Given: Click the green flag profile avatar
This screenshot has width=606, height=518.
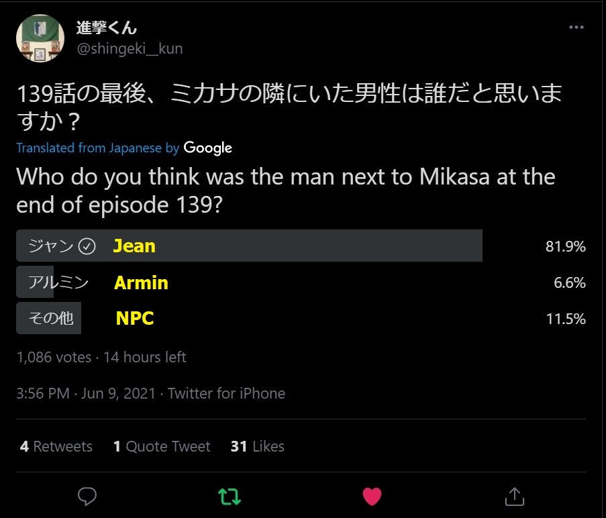Looking at the screenshot, I should (40, 38).
